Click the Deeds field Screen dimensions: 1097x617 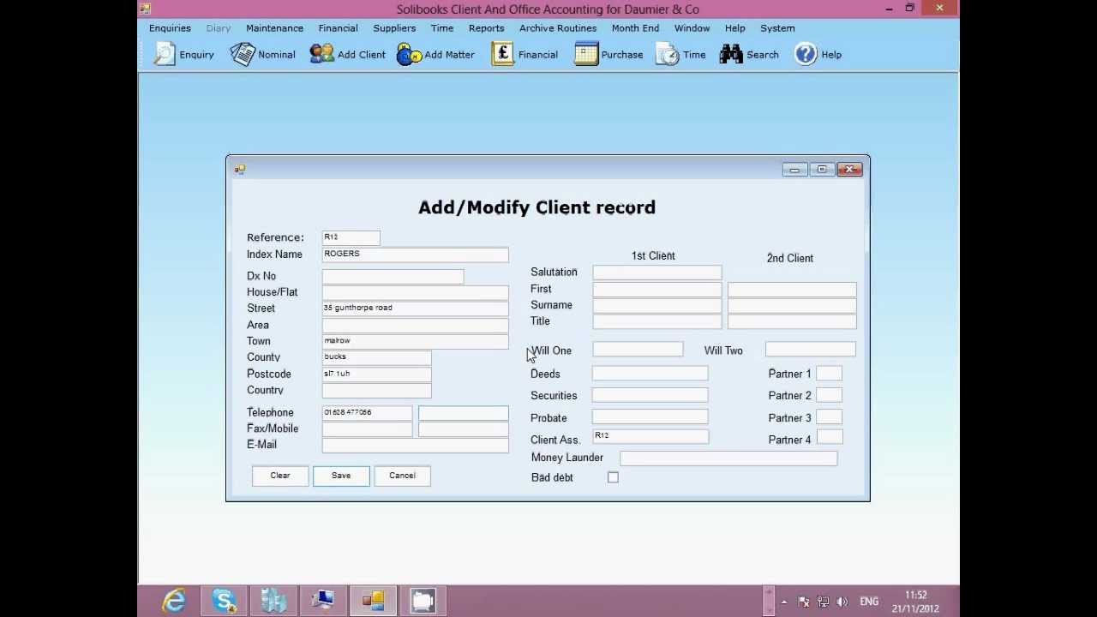coord(650,374)
